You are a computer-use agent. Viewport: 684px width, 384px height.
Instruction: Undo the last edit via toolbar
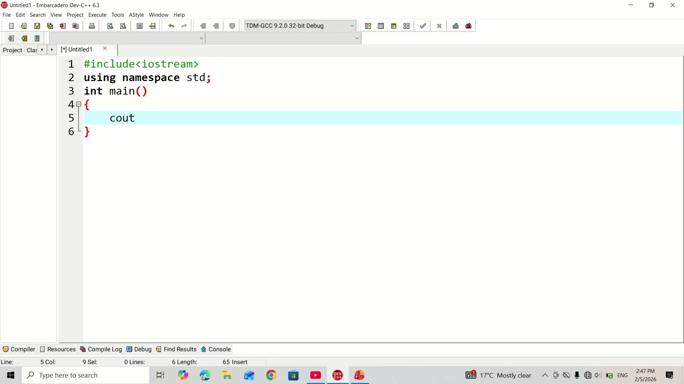[x=171, y=26]
